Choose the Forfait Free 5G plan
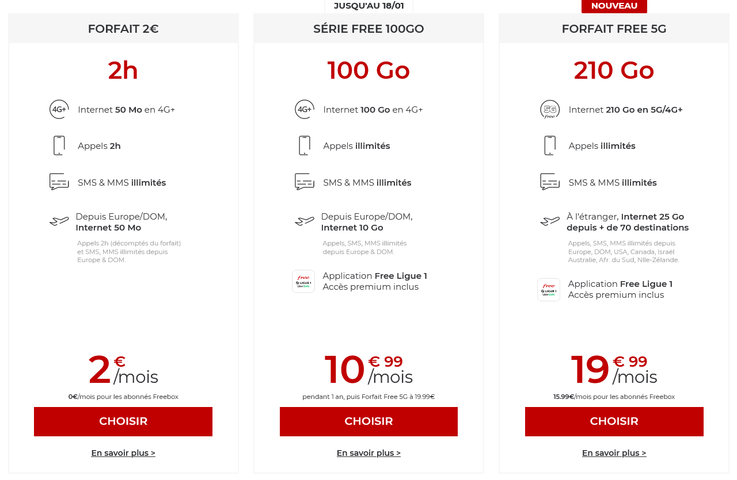The image size is (737, 480). (614, 421)
